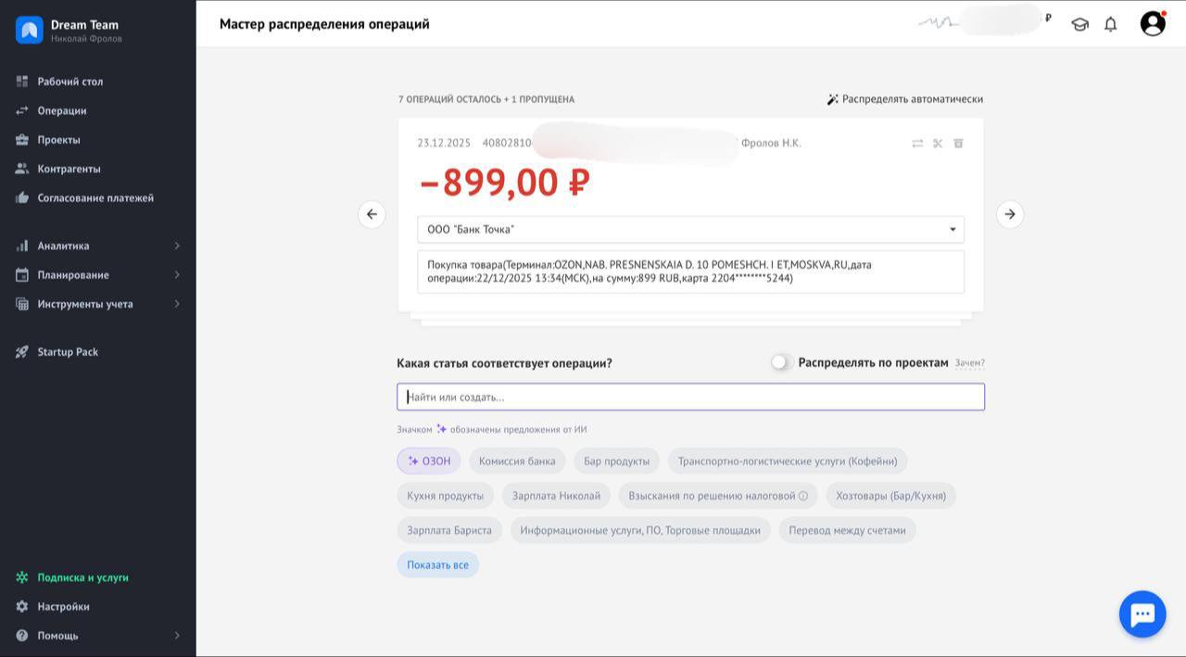Click Распределять автоматически button

pyautogui.click(x=904, y=99)
